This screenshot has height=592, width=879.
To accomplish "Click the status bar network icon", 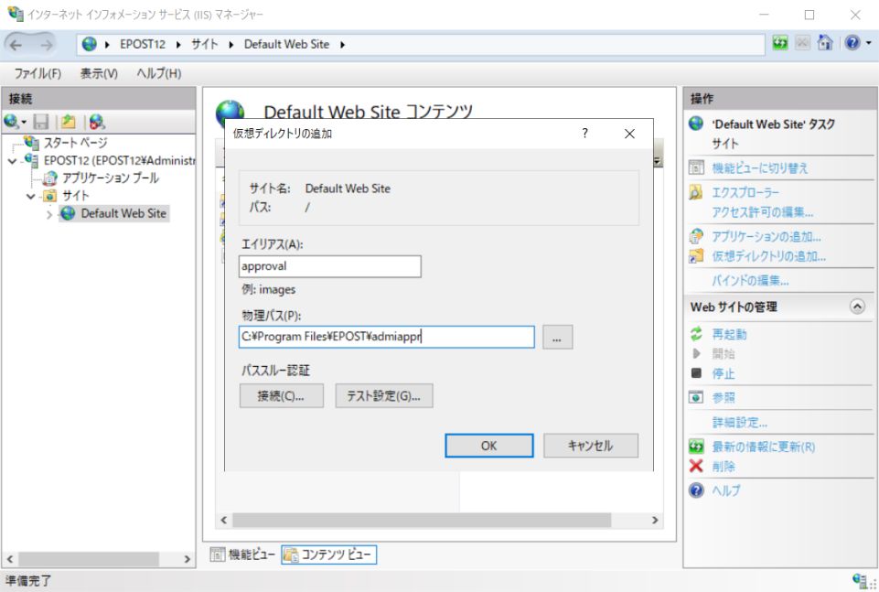I will (860, 580).
